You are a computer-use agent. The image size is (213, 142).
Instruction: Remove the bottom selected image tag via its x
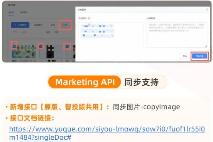click(x=112, y=36)
